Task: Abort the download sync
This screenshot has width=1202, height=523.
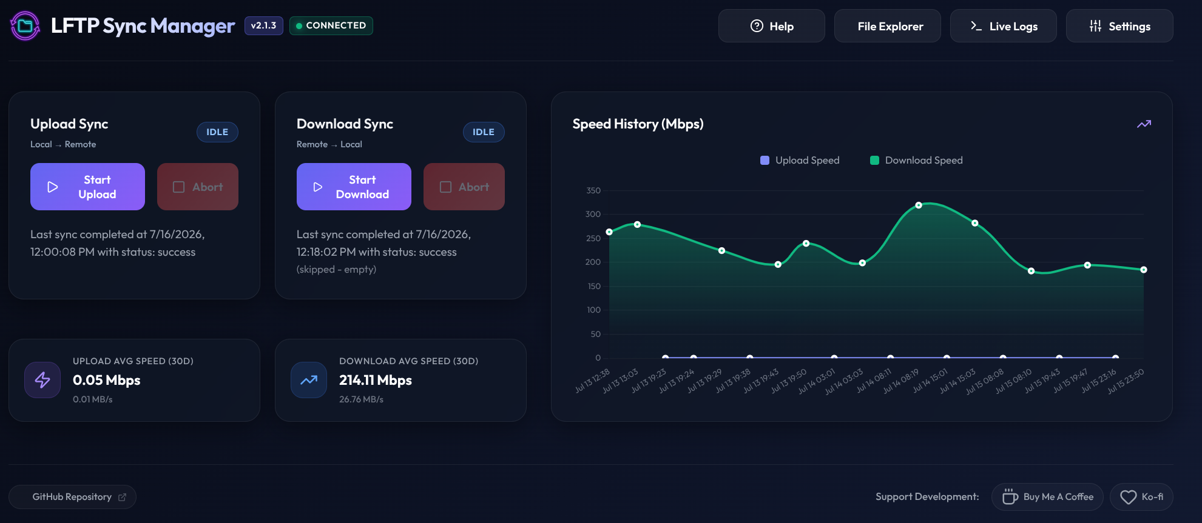Action: click(464, 187)
